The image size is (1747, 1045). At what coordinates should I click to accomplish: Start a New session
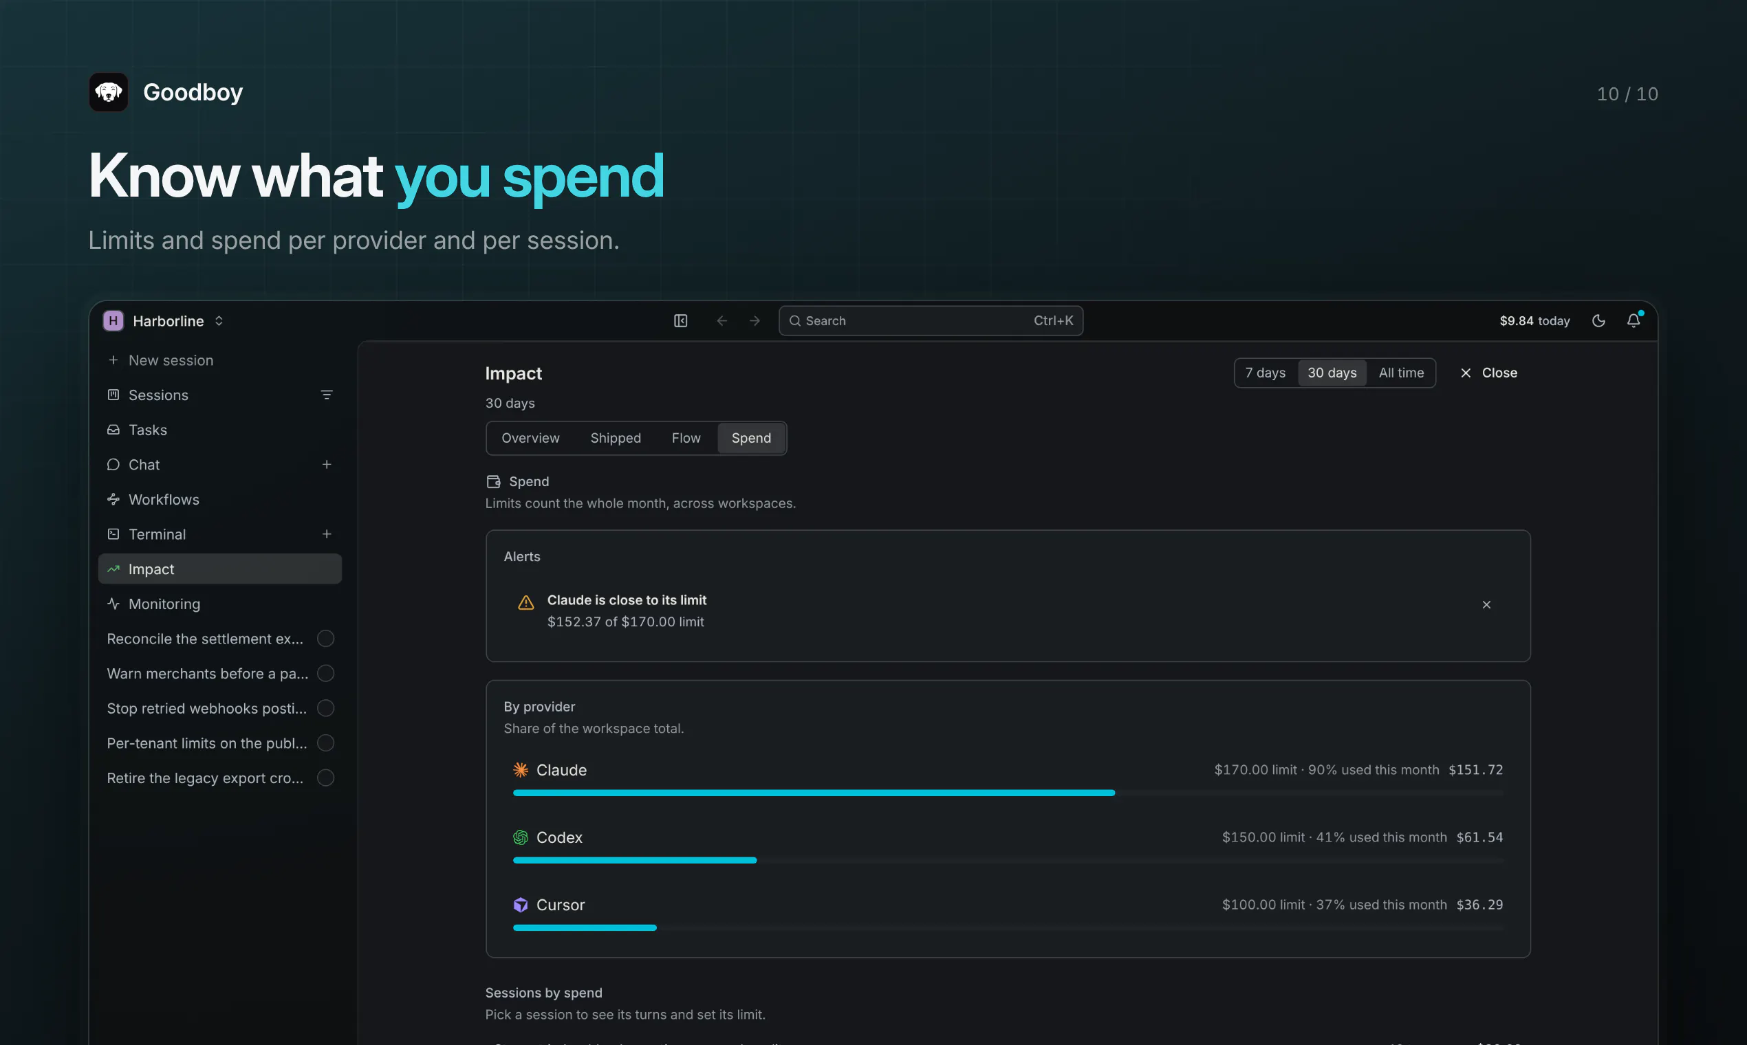coord(220,360)
